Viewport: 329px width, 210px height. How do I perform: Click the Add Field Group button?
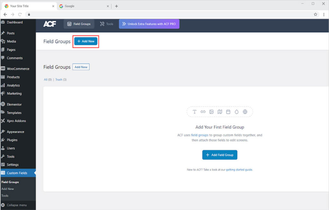click(220, 155)
